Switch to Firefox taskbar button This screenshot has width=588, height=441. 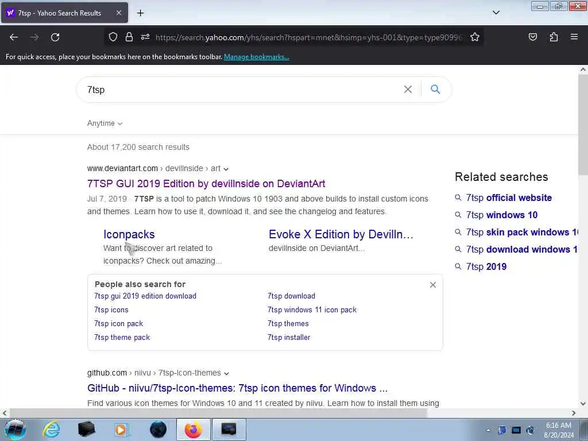[x=193, y=430]
